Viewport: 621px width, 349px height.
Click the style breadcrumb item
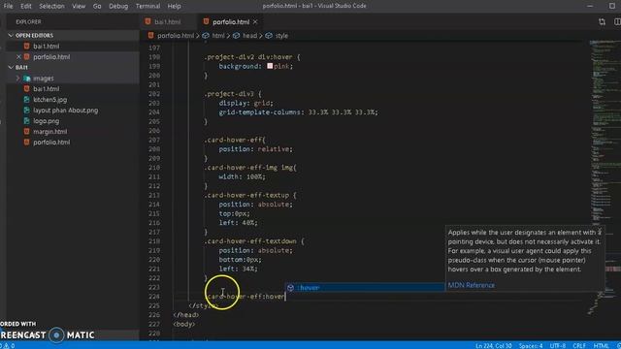click(281, 36)
